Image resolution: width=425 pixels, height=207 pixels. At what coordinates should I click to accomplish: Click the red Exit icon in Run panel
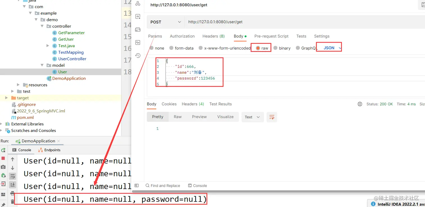(3, 184)
